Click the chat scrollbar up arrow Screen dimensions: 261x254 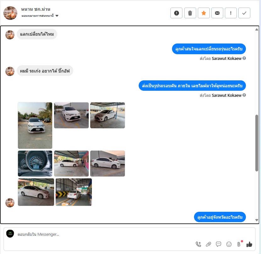pyautogui.click(x=257, y=30)
